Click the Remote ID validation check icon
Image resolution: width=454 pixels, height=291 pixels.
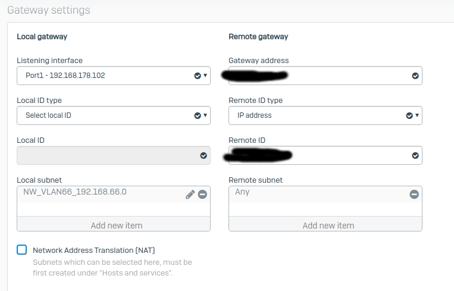point(415,156)
